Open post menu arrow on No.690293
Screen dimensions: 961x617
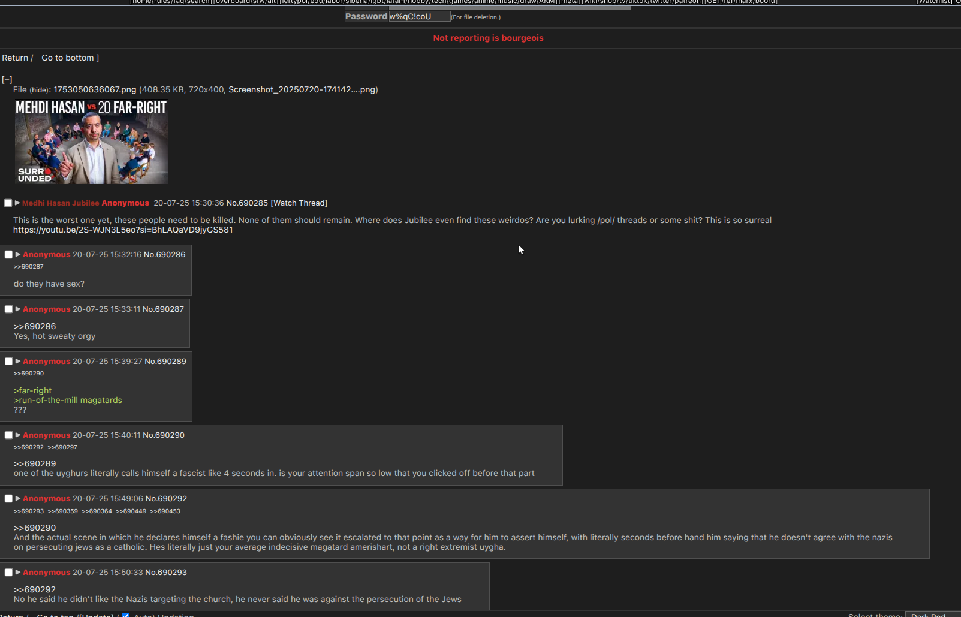pyautogui.click(x=18, y=572)
